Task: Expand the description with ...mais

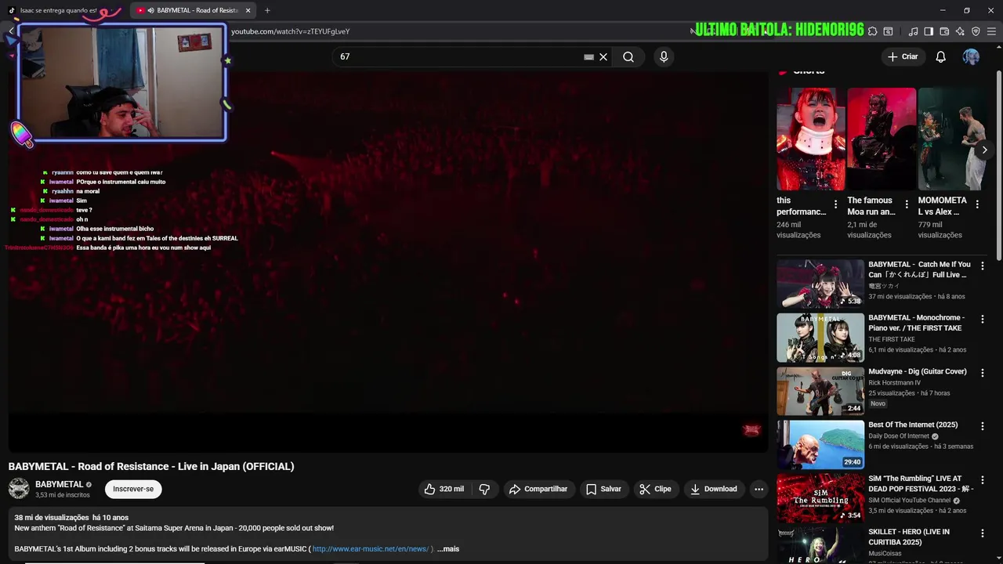Action: pos(448,549)
